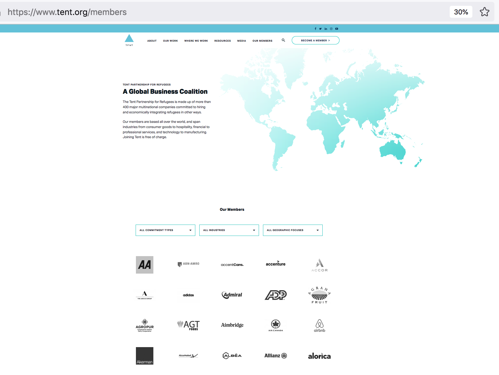Select Where We Work nav item
This screenshot has height=375, width=499.
pyautogui.click(x=196, y=41)
